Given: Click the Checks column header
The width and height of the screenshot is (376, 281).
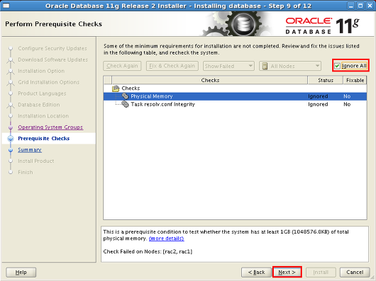Looking at the screenshot, I should pos(210,80).
